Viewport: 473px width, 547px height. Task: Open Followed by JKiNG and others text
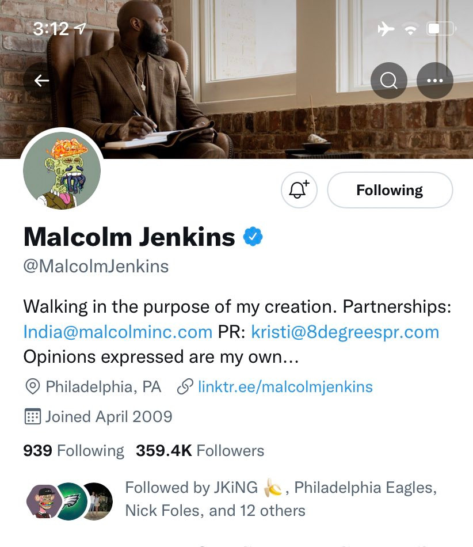(x=281, y=499)
